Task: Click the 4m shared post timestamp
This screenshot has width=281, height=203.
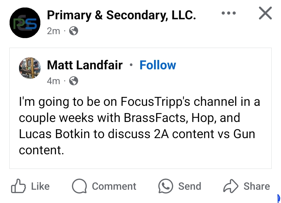Action: [x=53, y=81]
